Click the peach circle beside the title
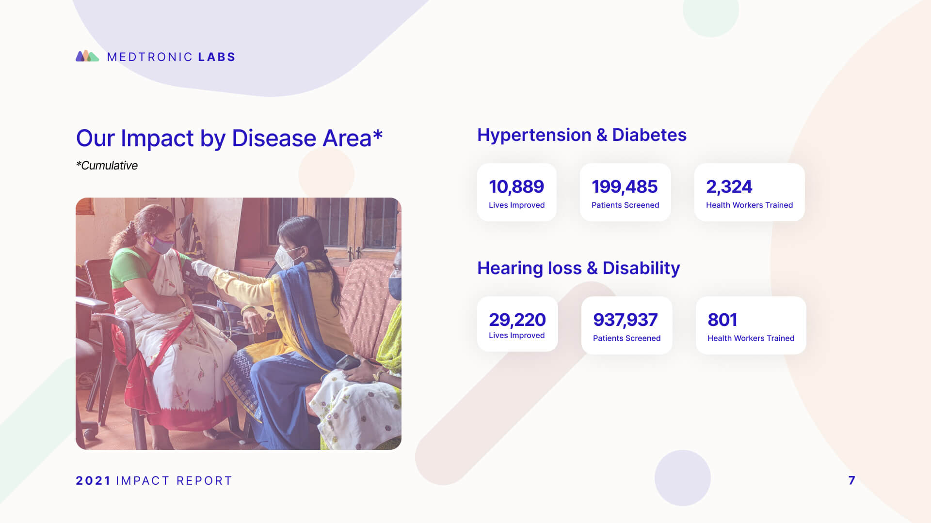Image resolution: width=931 pixels, height=523 pixels. click(326, 174)
